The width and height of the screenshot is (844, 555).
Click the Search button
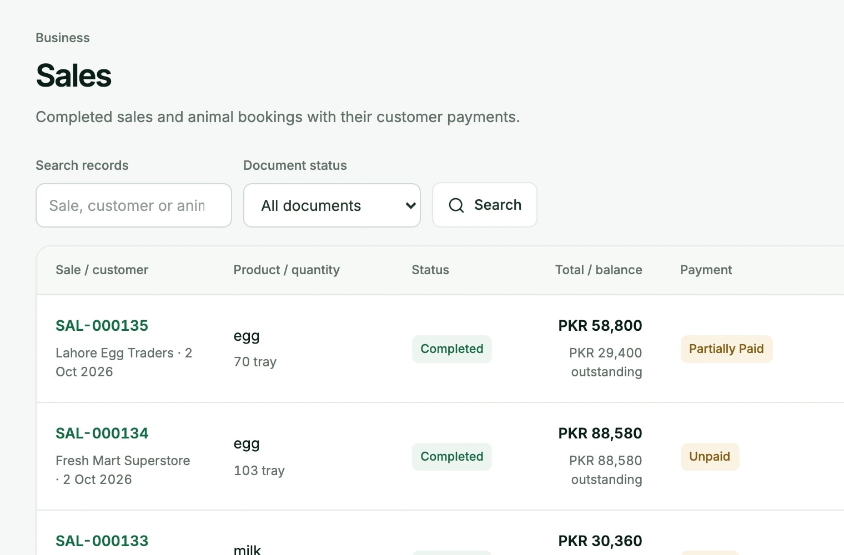[485, 205]
